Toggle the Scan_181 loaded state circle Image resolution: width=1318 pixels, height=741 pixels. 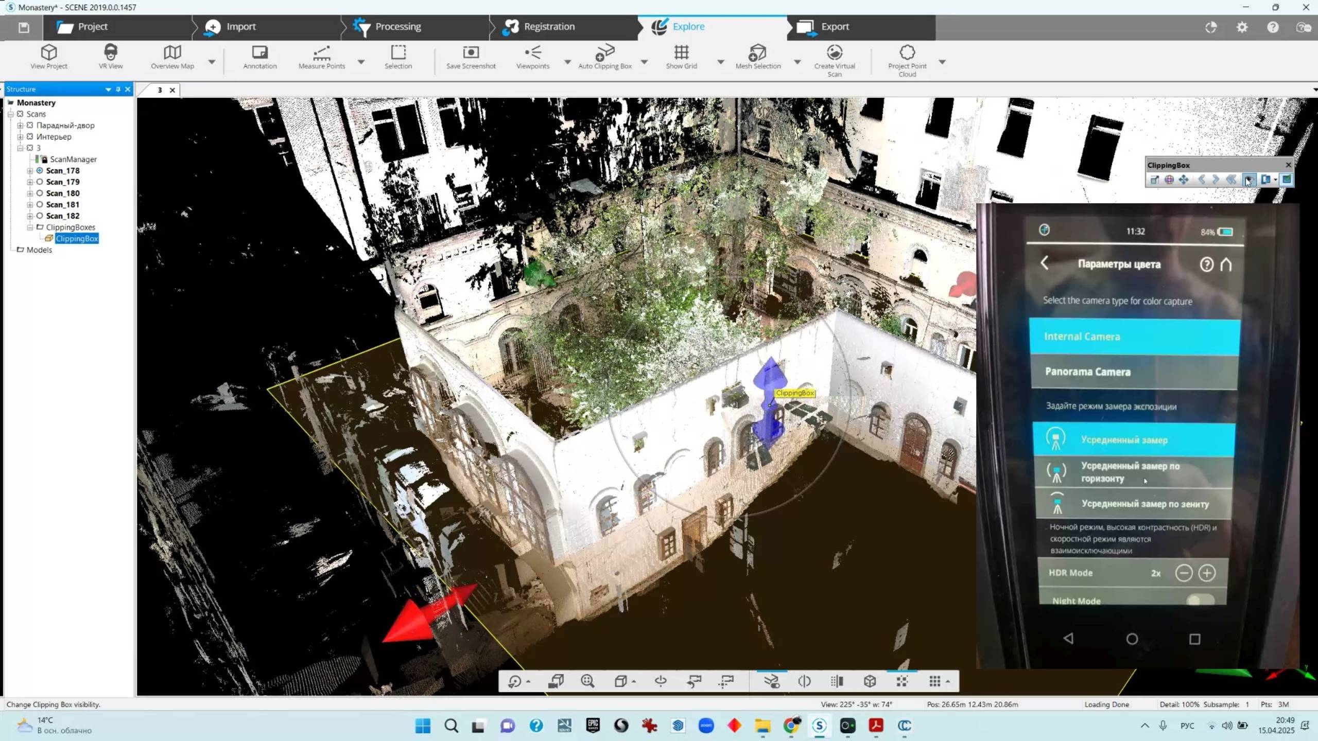pos(40,204)
